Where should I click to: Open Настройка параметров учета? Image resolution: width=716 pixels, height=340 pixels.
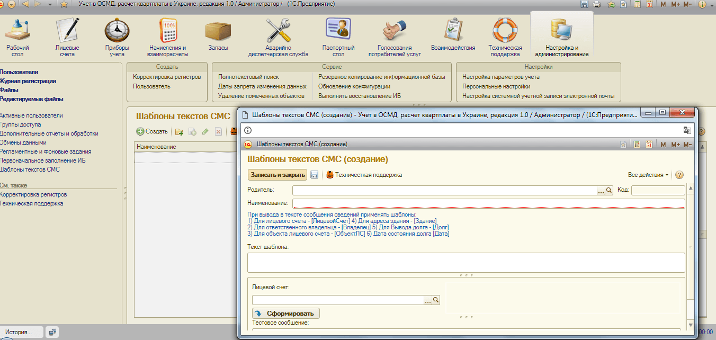501,77
